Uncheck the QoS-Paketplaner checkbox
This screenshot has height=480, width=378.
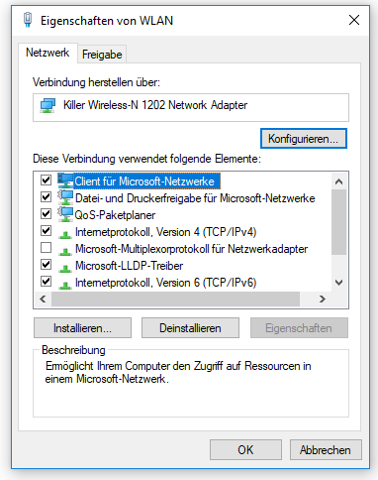pos(47,214)
